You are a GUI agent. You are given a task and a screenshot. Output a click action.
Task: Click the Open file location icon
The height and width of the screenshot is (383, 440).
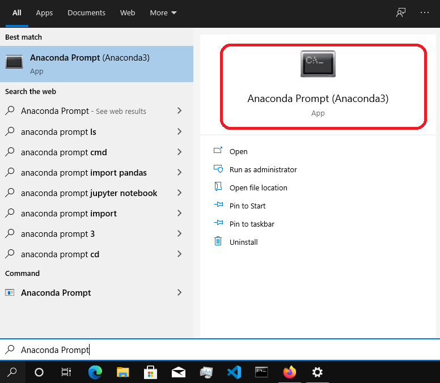pos(218,187)
